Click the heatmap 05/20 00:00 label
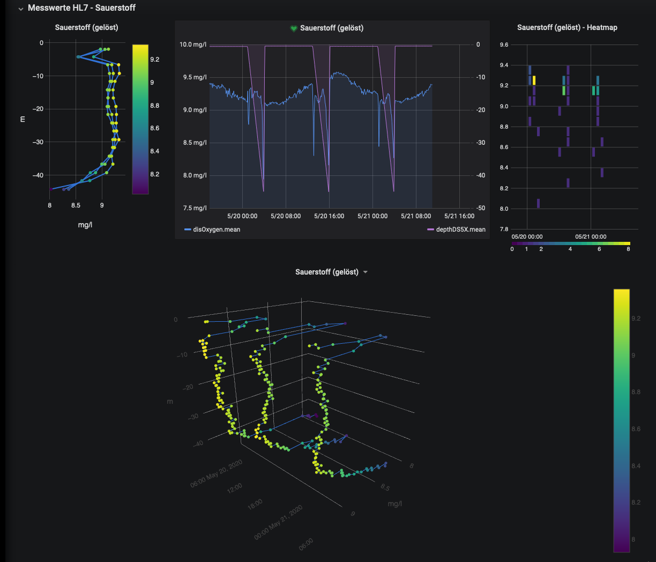The height and width of the screenshot is (562, 656). point(527,236)
